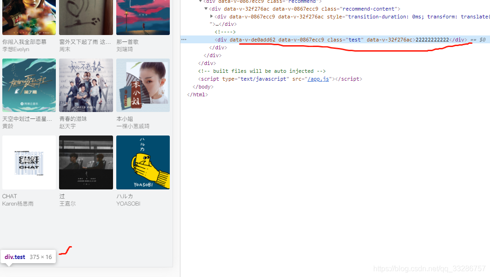The image size is (490, 277).
Task: Click artist name 周末
Action: (x=65, y=49)
